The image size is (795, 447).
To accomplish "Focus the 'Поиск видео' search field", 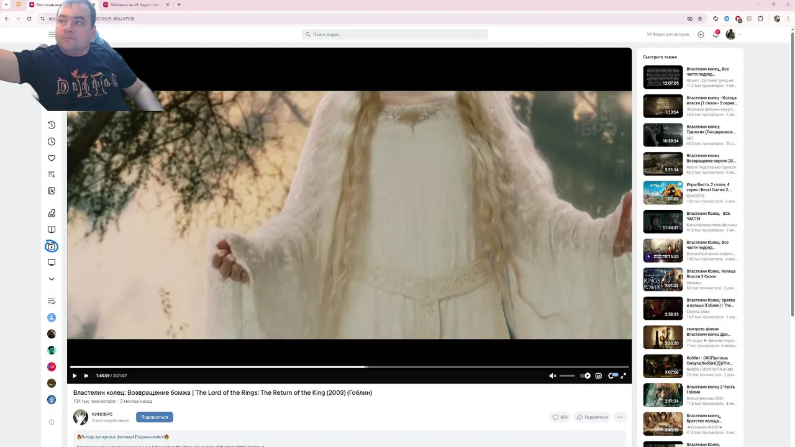I will [395, 34].
